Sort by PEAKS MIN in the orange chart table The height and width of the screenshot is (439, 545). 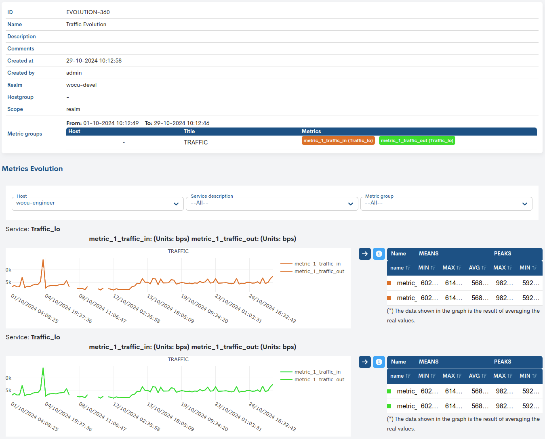tap(528, 268)
